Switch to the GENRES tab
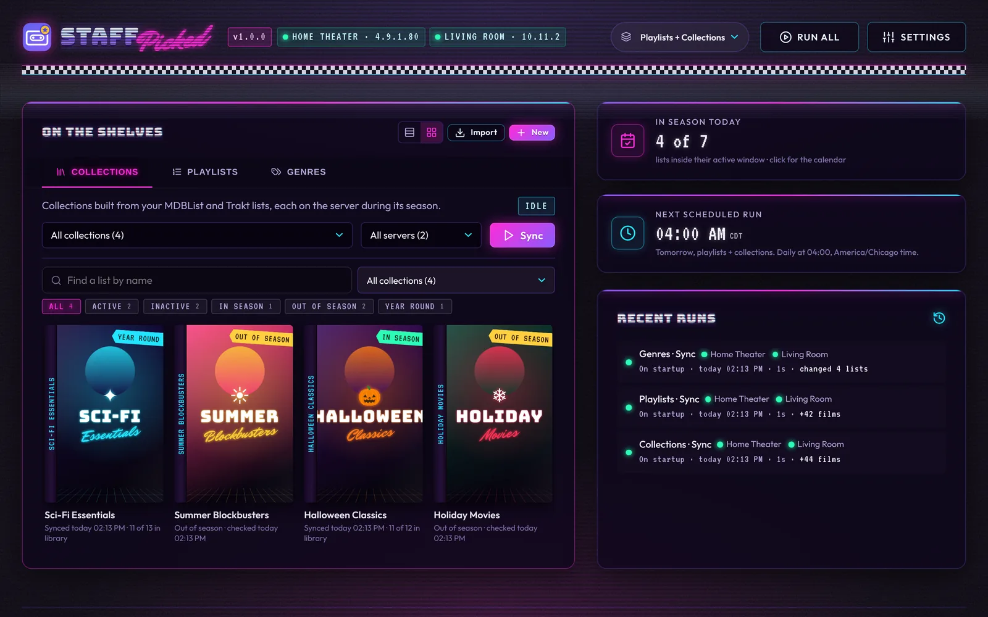Viewport: 988px width, 617px height. click(299, 172)
